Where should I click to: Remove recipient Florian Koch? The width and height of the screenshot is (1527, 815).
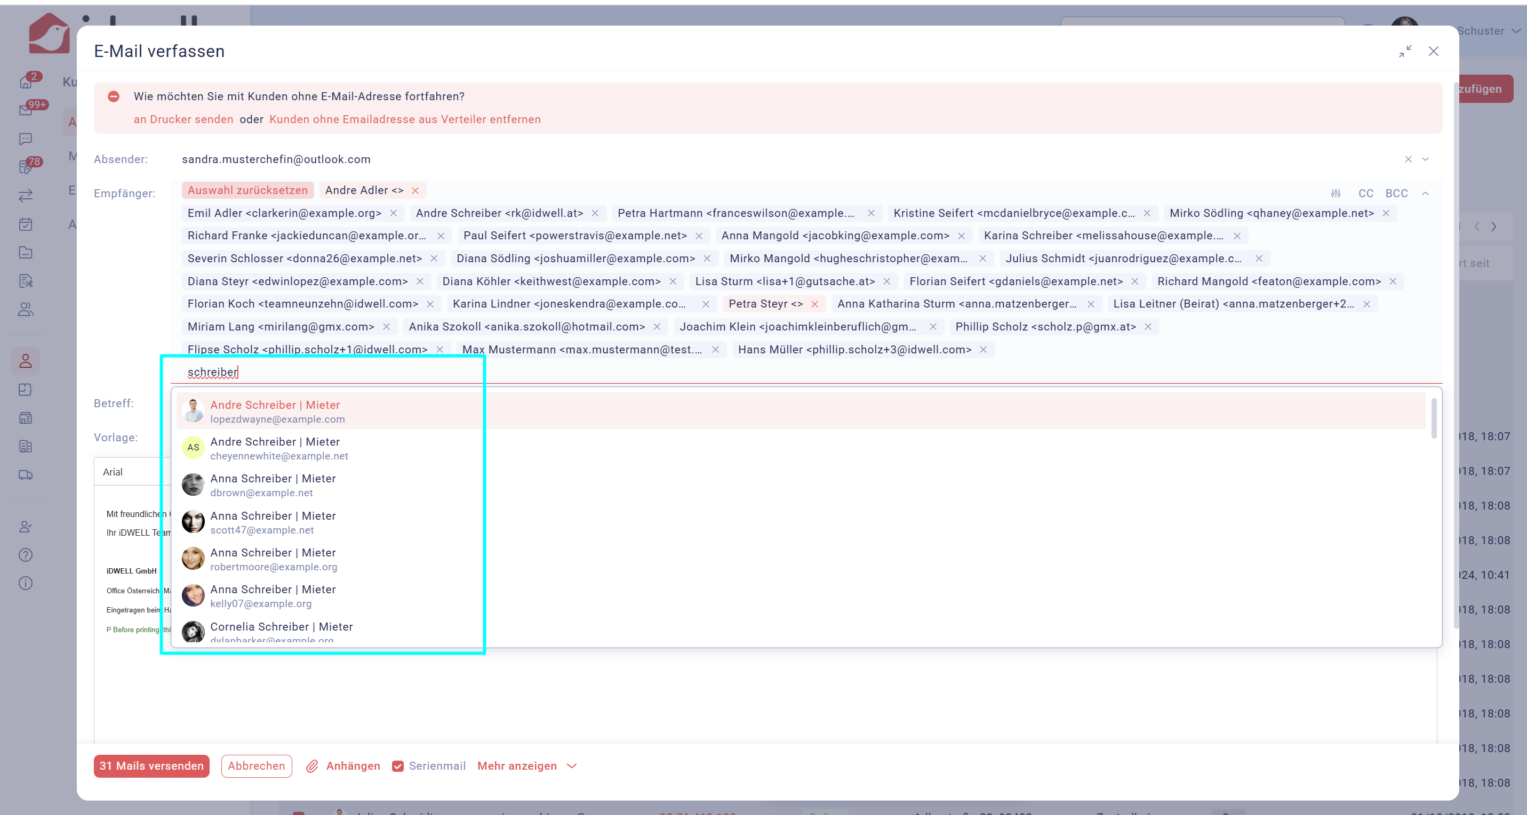pos(430,304)
